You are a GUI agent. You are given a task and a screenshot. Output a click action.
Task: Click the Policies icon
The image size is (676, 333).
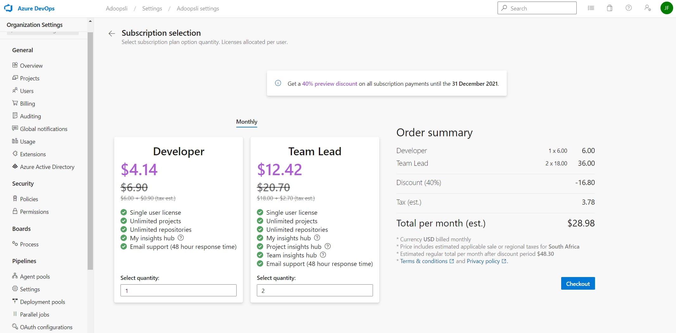click(15, 199)
